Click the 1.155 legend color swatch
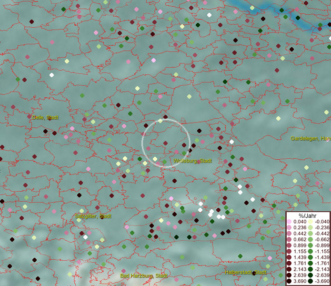The width and height of the screenshot is (331, 286). 289,251
